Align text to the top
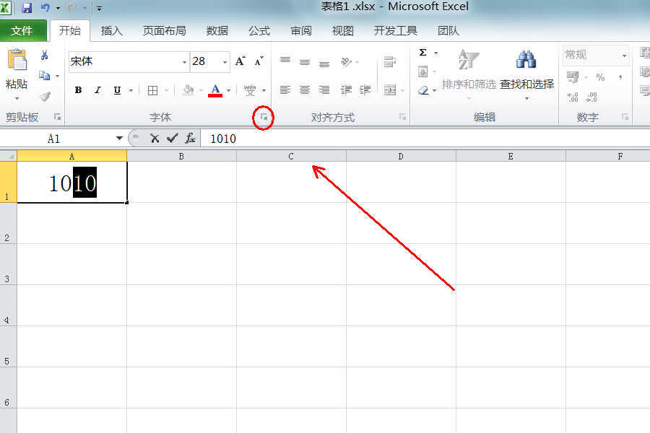The height and width of the screenshot is (433, 650). [x=285, y=61]
